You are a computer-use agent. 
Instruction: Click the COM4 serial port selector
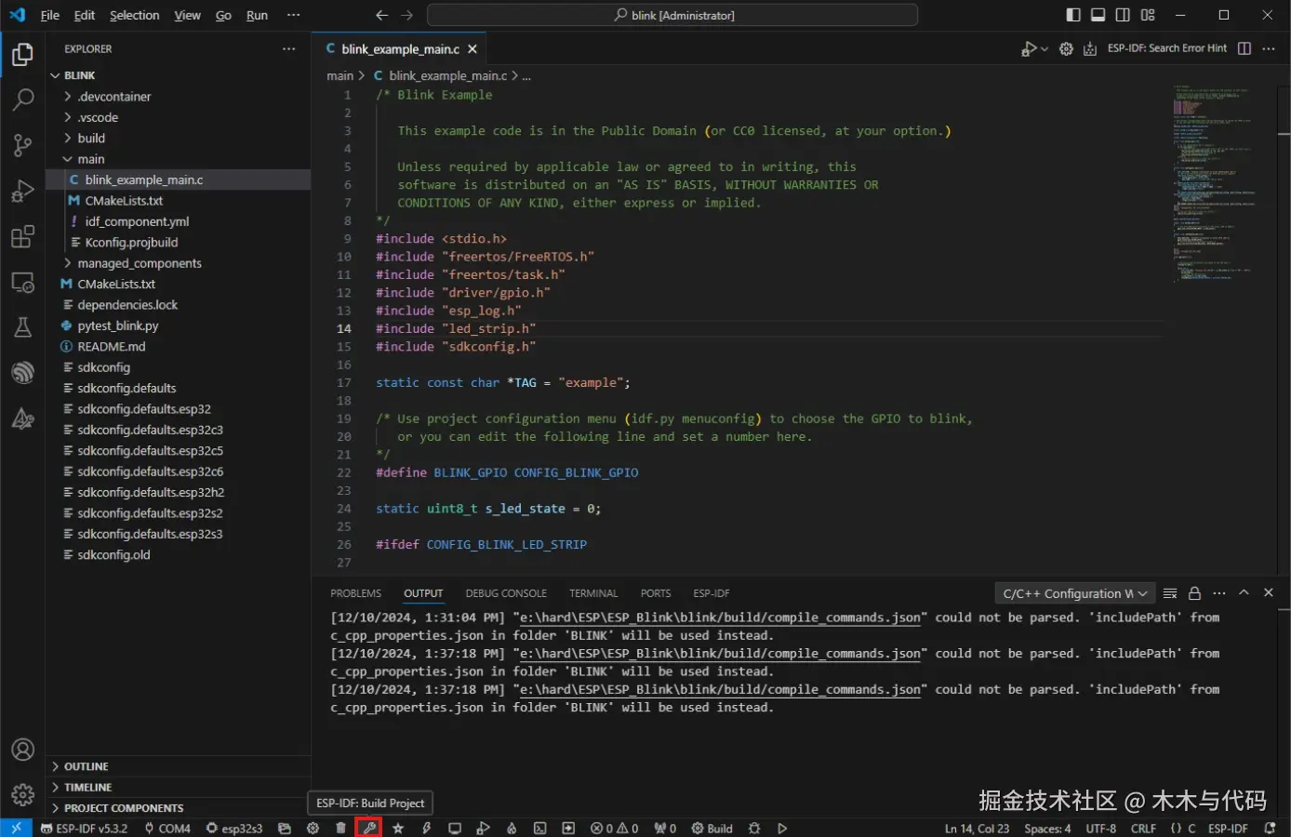(x=167, y=828)
